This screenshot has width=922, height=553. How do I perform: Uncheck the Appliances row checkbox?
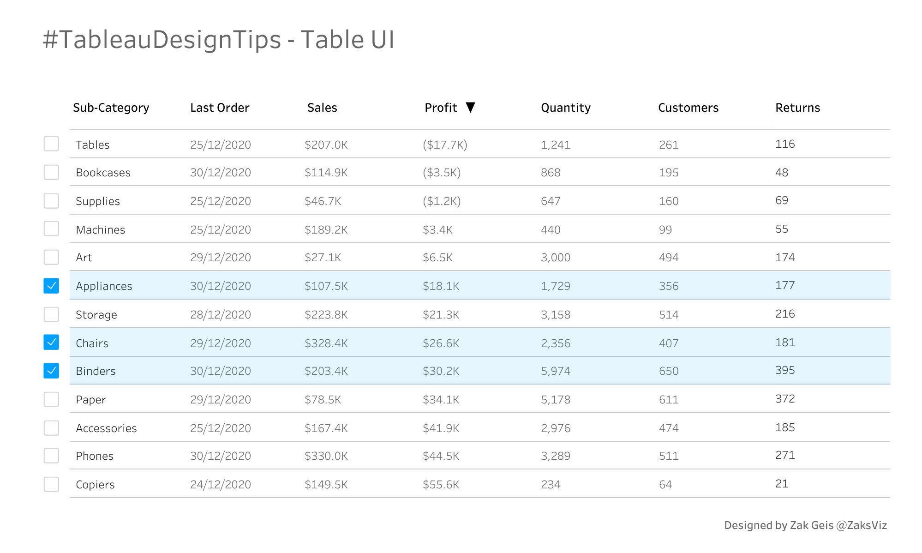click(x=51, y=286)
